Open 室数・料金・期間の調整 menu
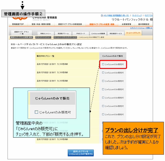The height and width of the screenshot is (161, 165). (x=41, y=24)
